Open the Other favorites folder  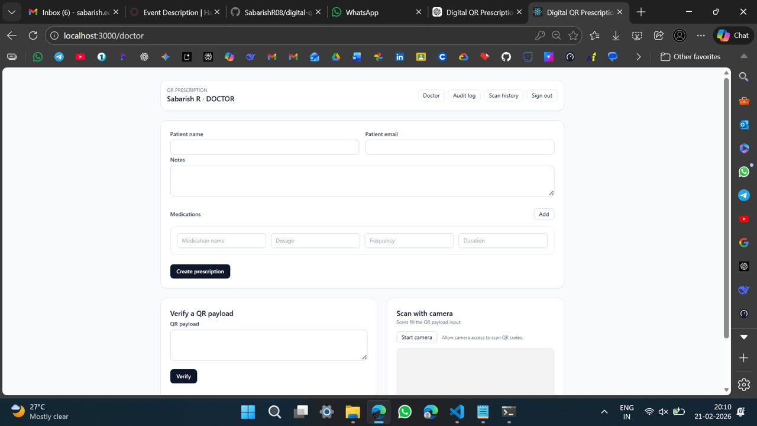coord(690,57)
